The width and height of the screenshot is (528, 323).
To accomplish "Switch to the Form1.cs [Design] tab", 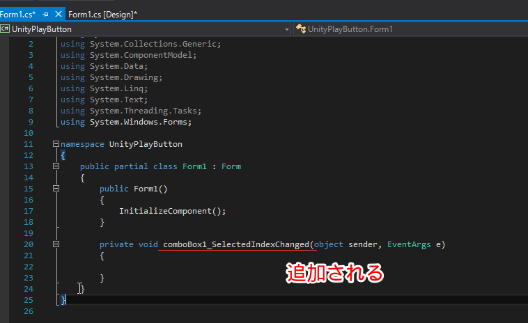I will (102, 15).
